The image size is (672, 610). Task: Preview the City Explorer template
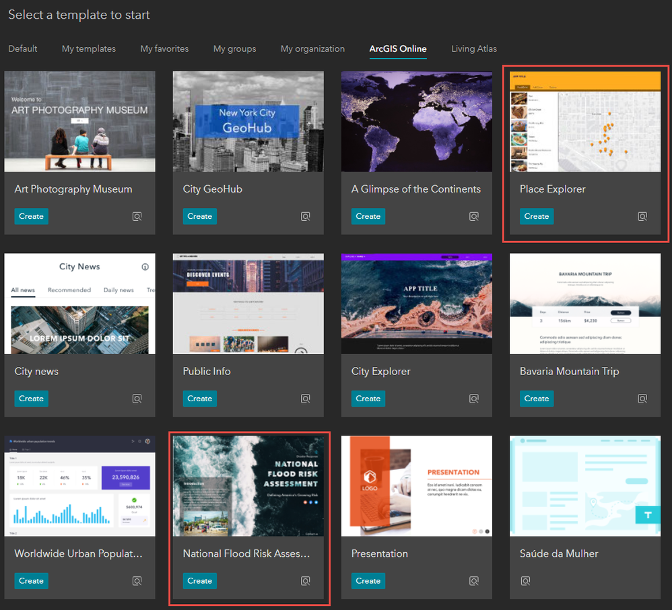click(x=473, y=399)
